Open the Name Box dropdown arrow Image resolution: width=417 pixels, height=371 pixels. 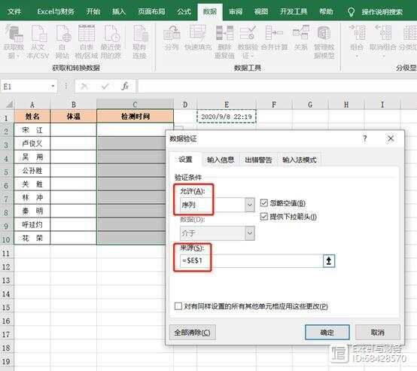click(53, 87)
